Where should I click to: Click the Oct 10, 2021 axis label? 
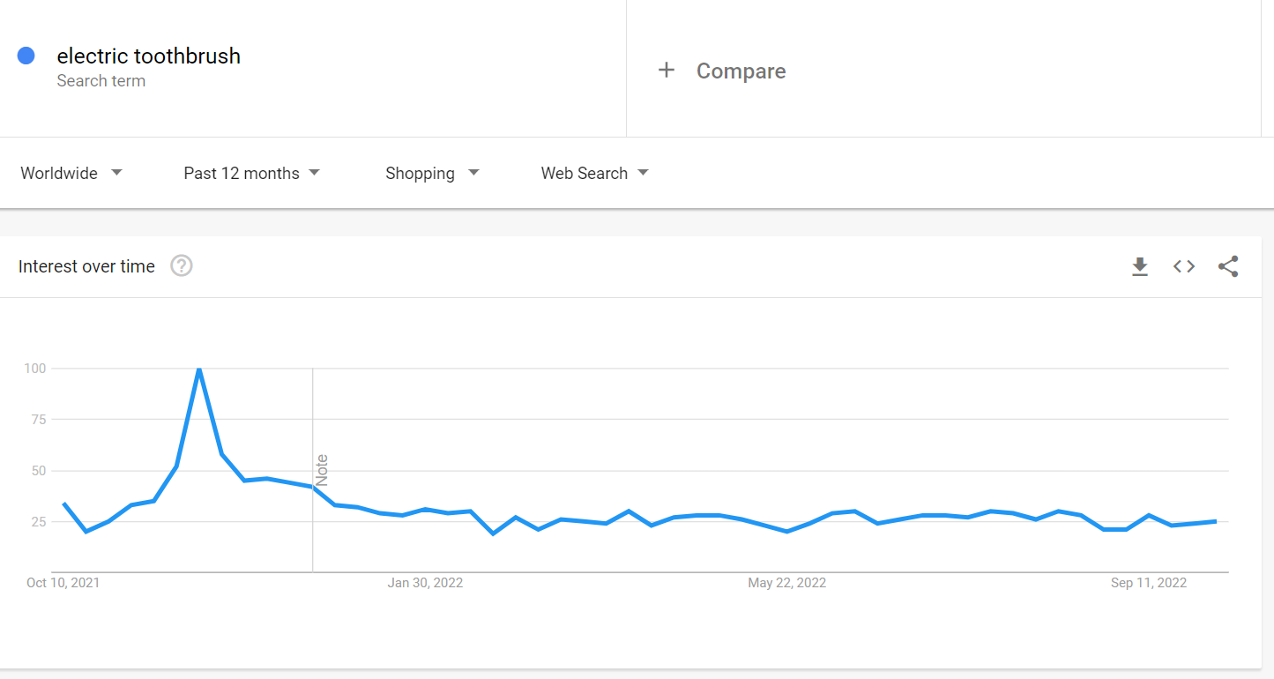pos(63,583)
